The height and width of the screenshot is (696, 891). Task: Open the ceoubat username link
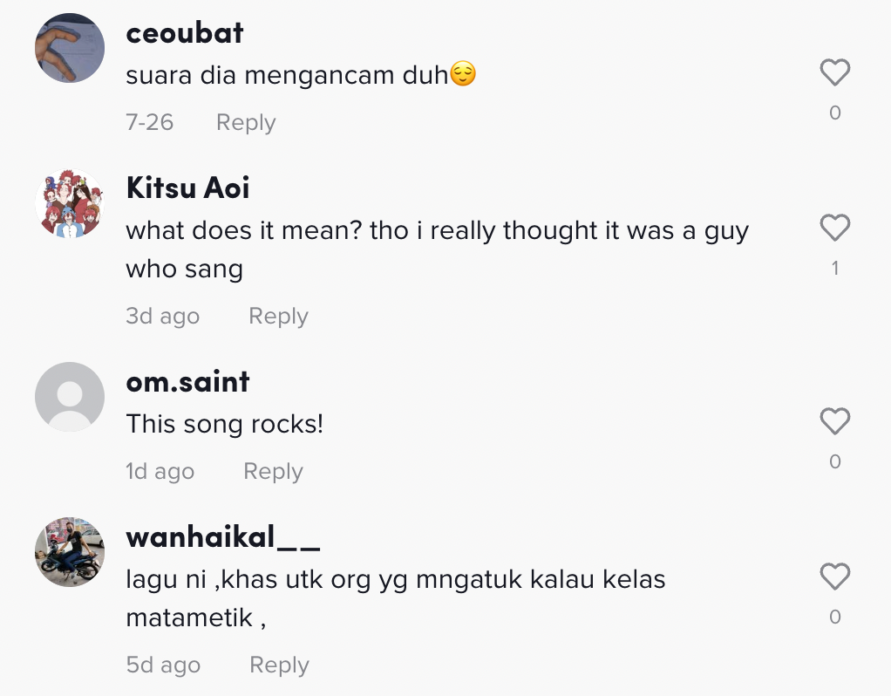click(x=185, y=33)
